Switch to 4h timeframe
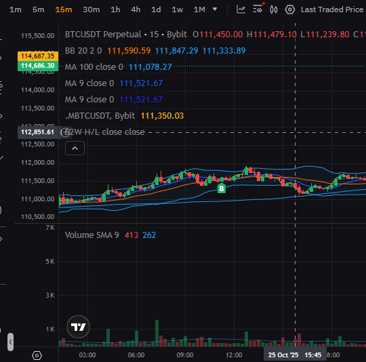Screen dimensions: 366x362 136,9
